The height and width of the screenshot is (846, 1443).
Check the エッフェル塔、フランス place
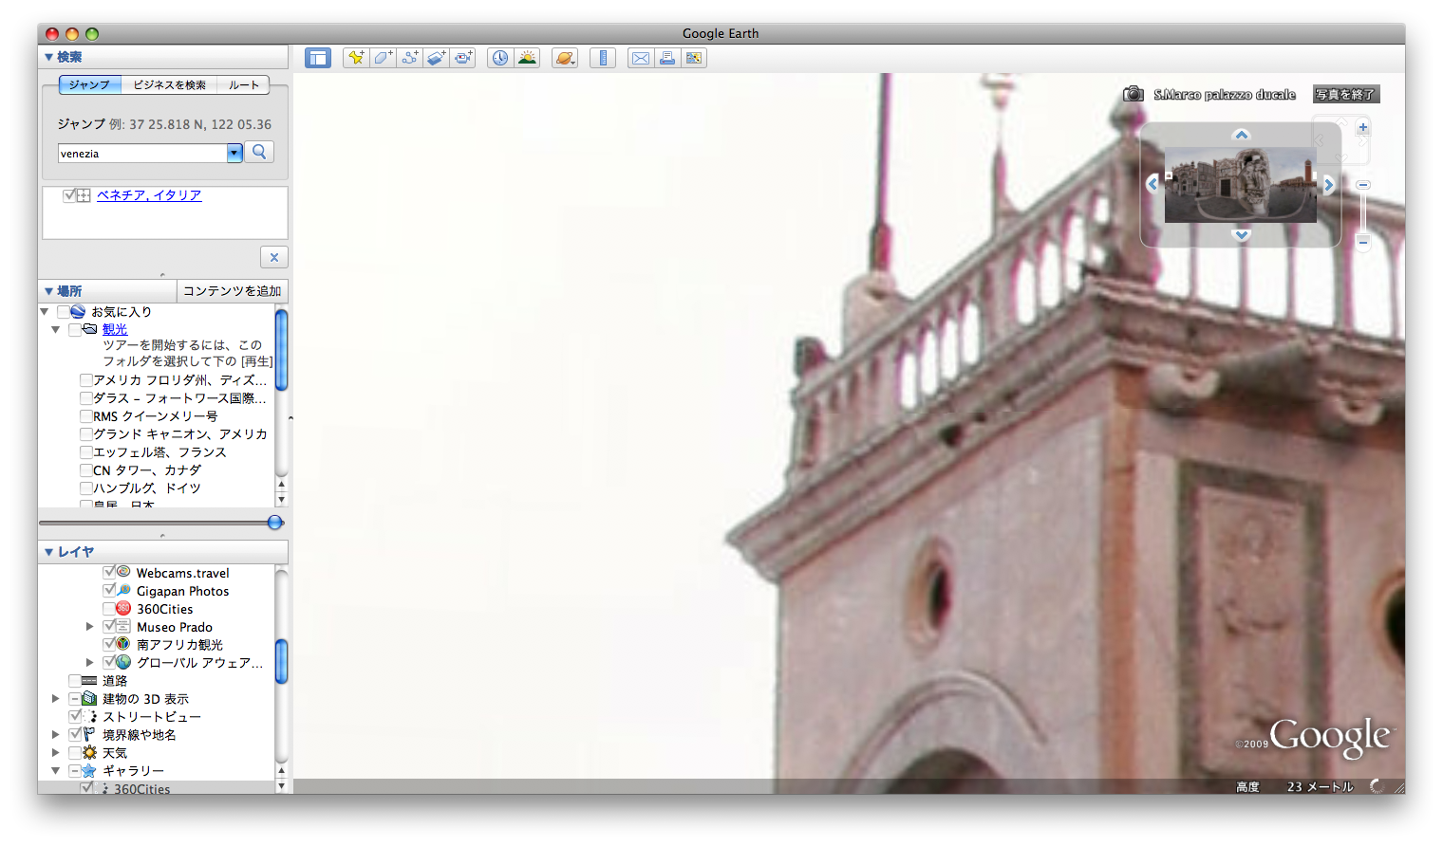point(86,452)
